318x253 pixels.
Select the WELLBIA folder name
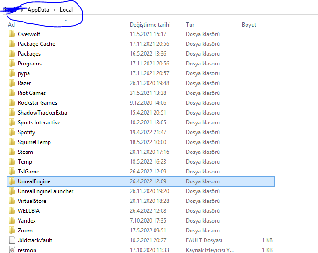pos(29,210)
